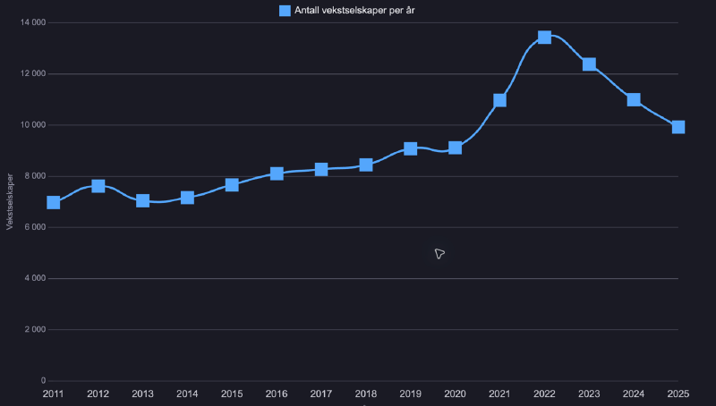
Task: Click the '2011' x-axis label
Action: (x=53, y=393)
